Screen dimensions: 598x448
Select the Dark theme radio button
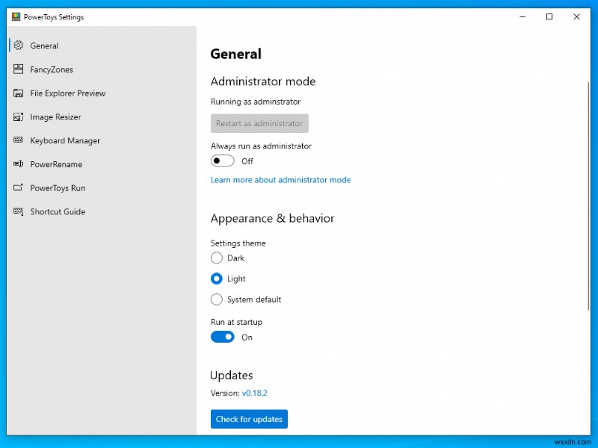click(x=216, y=258)
